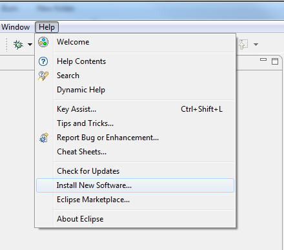Image resolution: width=284 pixels, height=250 pixels.
Task: Open Help Contents
Action: coord(135,61)
